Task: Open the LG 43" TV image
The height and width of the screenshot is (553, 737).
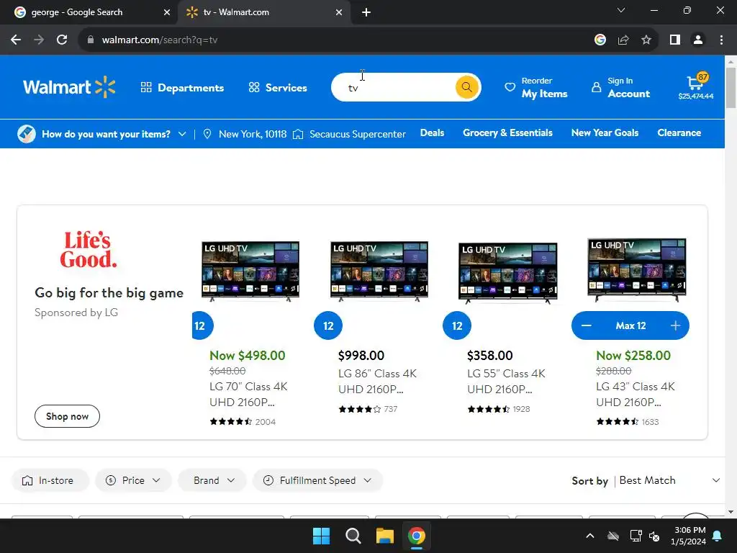Action: click(x=637, y=270)
